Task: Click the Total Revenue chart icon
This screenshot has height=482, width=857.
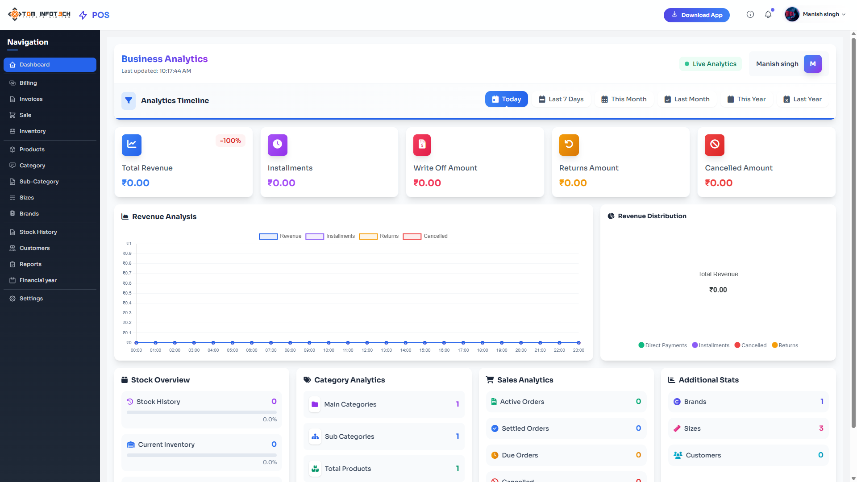Action: [x=132, y=145]
